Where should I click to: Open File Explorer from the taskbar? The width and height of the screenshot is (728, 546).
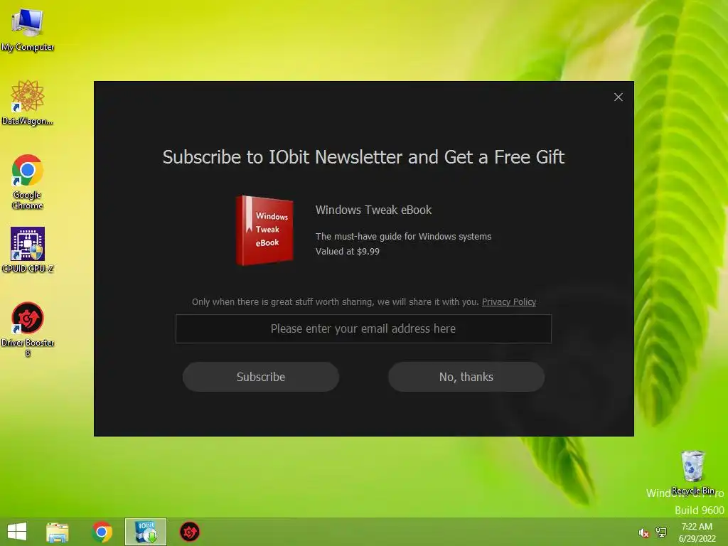pyautogui.click(x=58, y=532)
